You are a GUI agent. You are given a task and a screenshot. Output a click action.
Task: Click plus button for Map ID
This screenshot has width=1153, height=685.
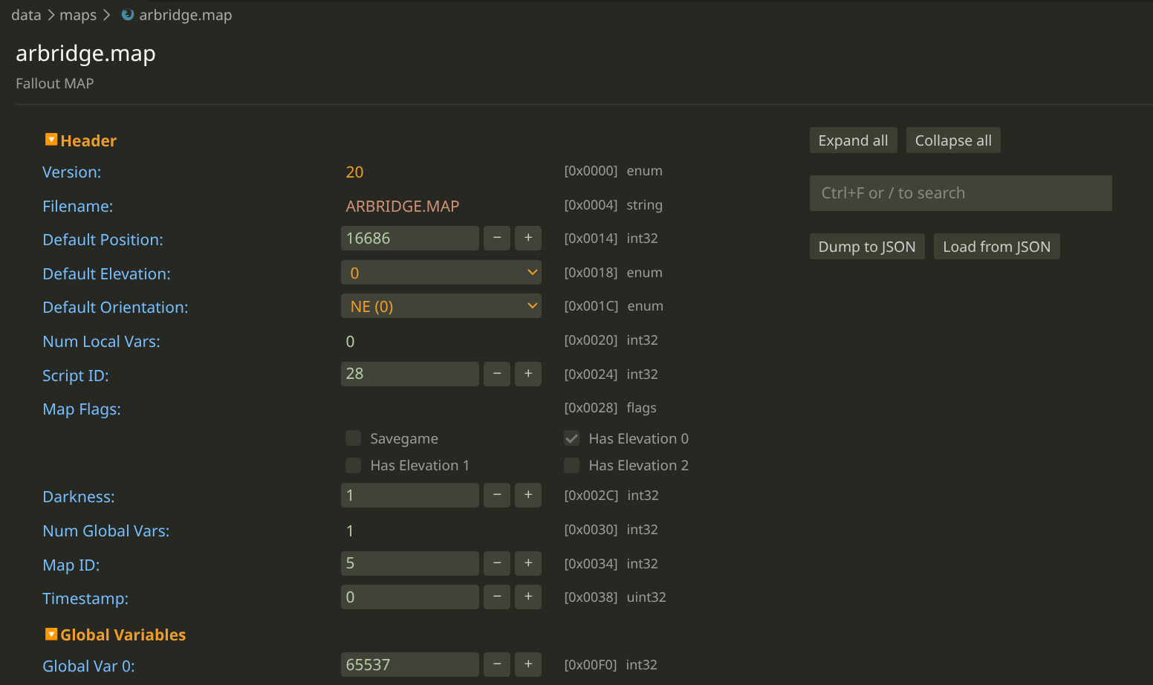tap(528, 564)
